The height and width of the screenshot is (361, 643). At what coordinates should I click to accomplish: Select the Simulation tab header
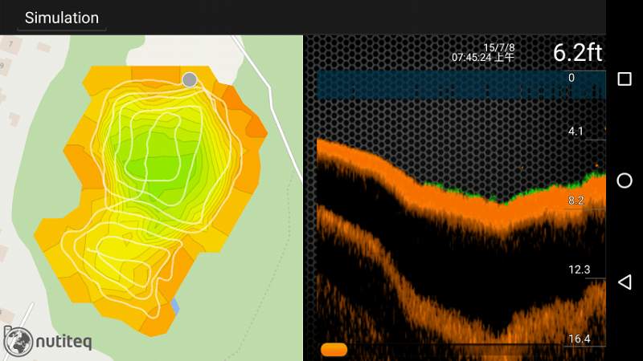(x=62, y=18)
